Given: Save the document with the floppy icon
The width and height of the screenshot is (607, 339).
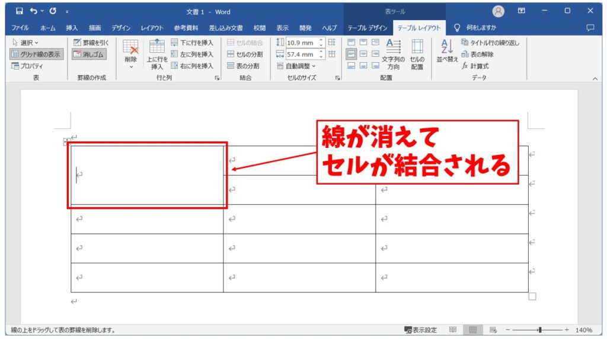Looking at the screenshot, I should pos(19,11).
